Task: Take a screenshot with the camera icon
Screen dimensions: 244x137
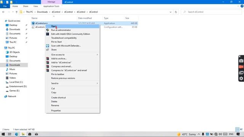Action: [x=241, y=61]
